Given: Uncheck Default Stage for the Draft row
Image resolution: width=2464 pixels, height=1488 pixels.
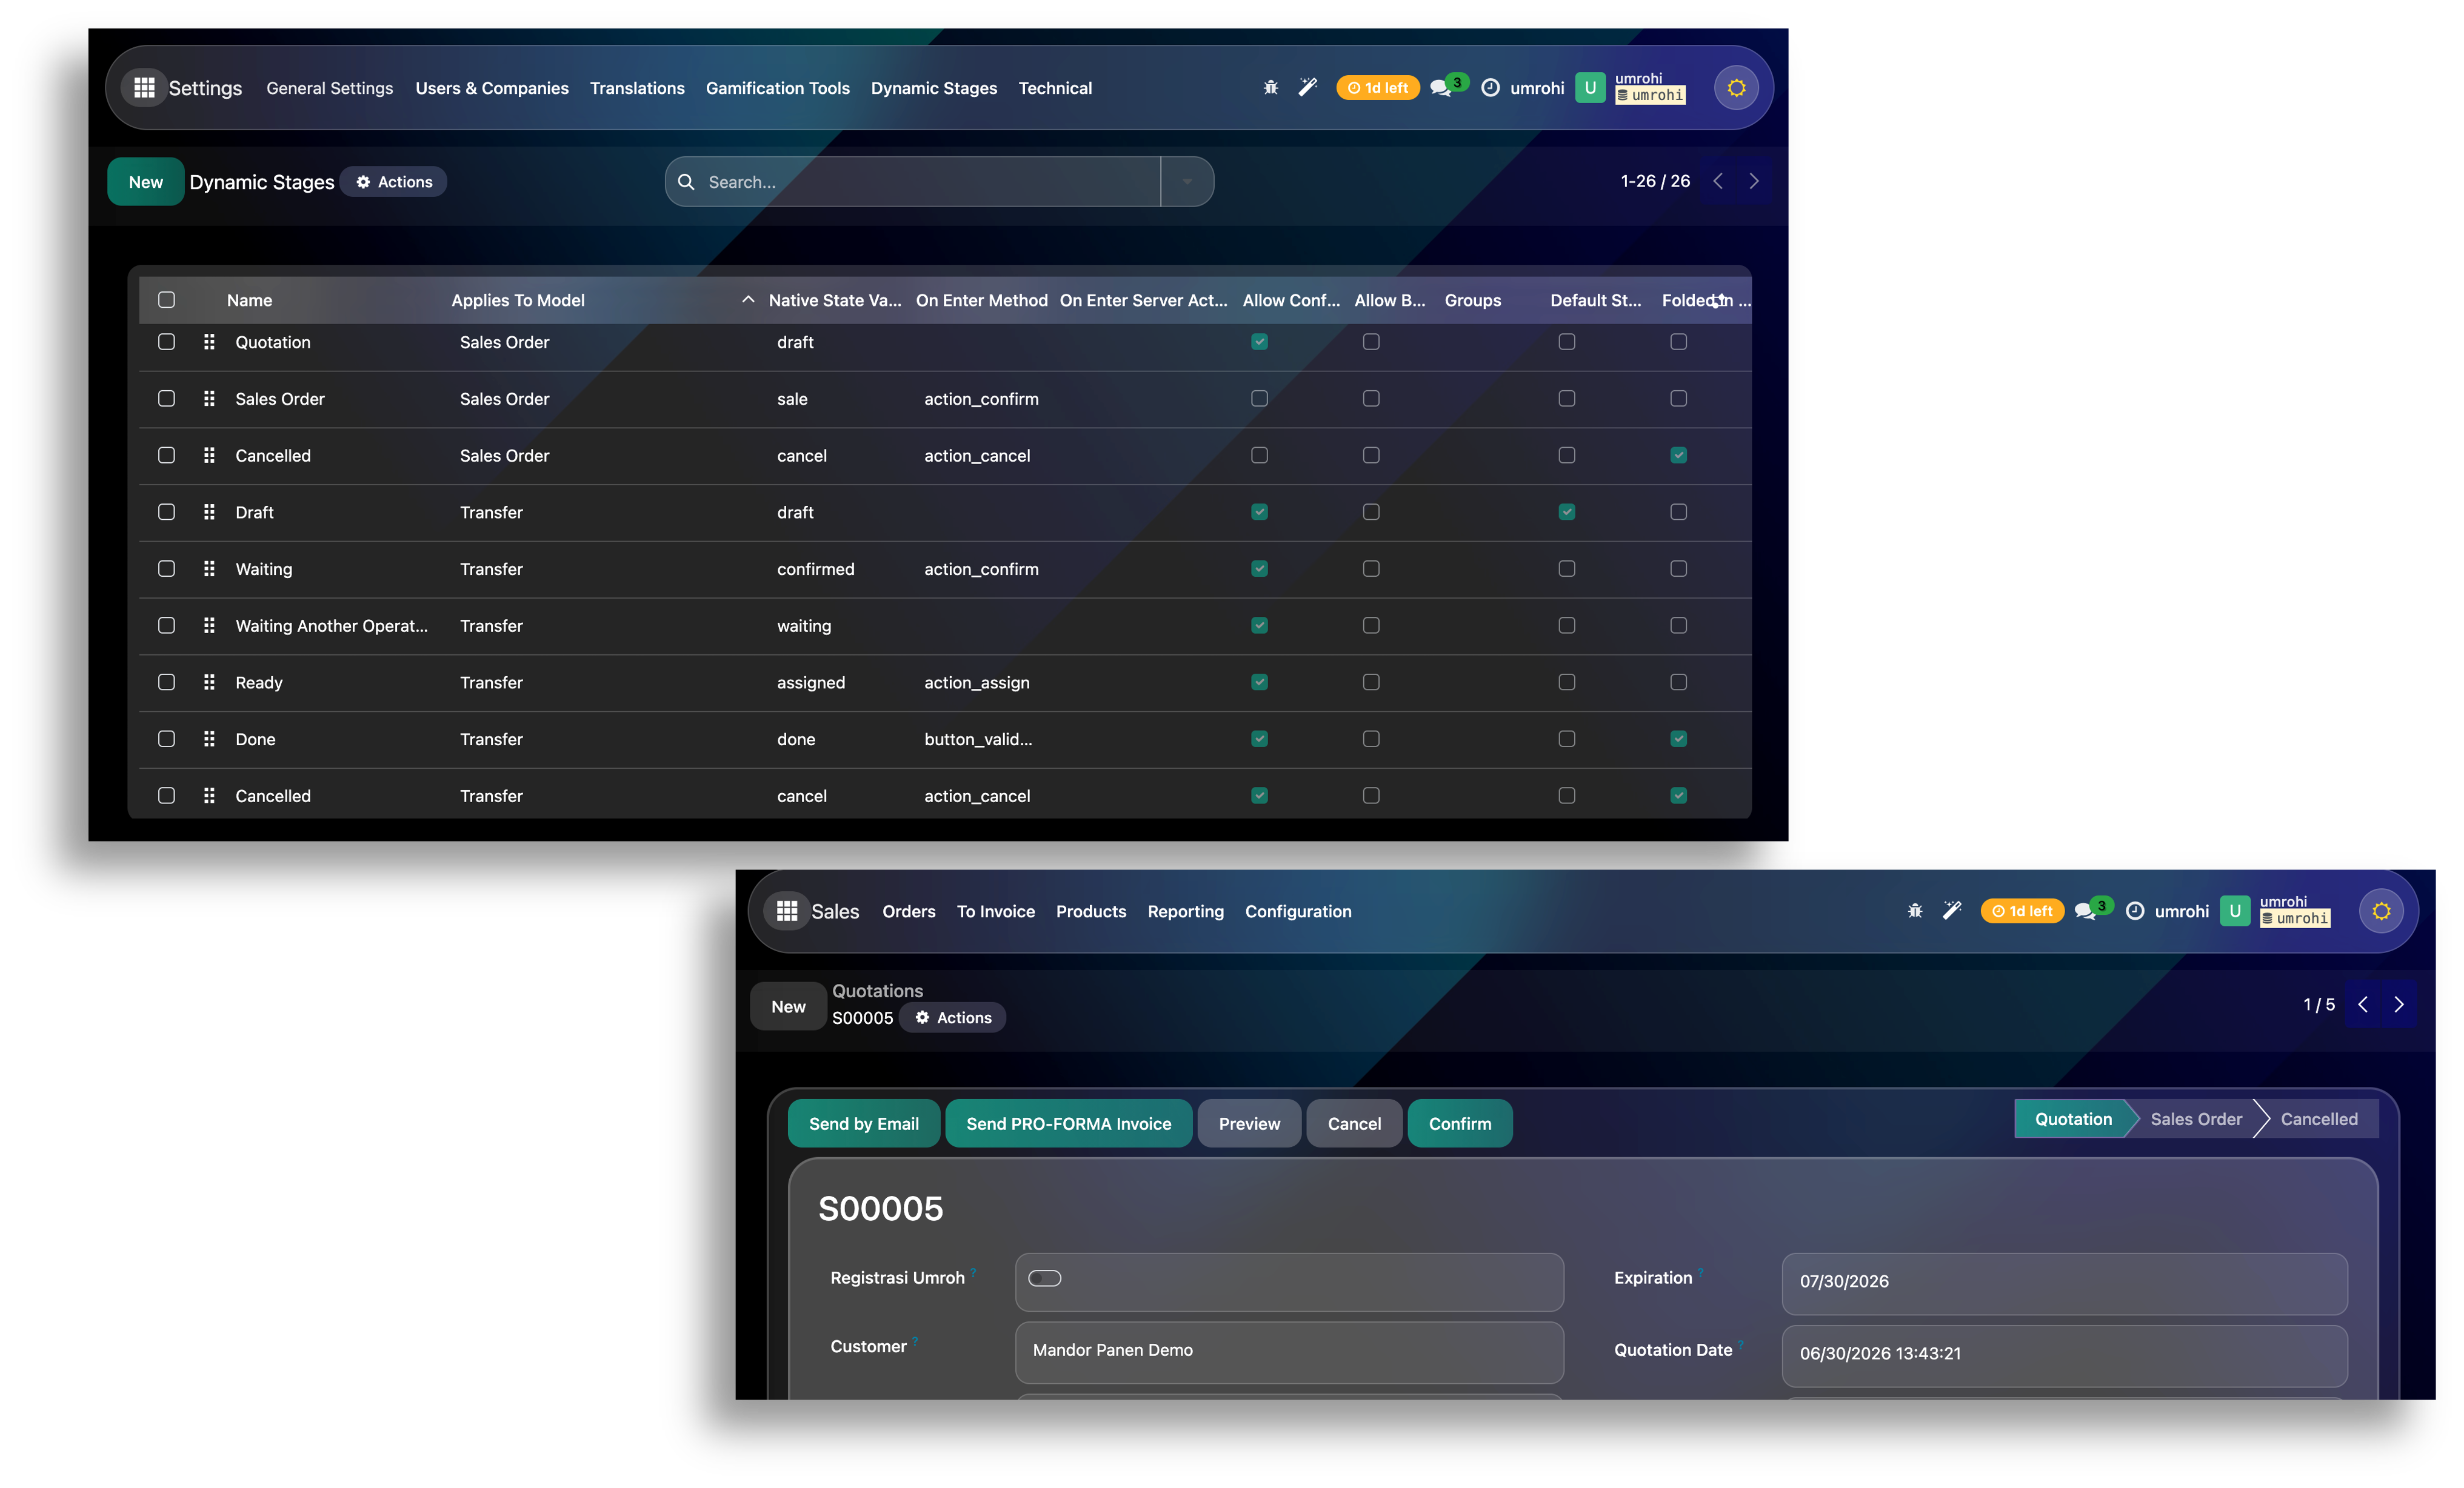Looking at the screenshot, I should pyautogui.click(x=1567, y=512).
